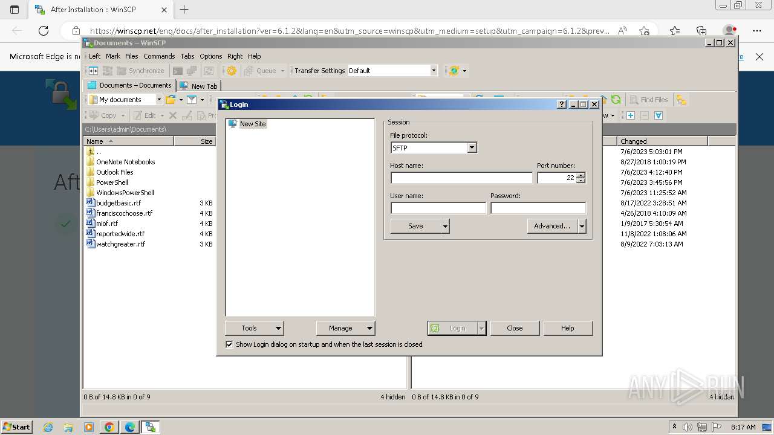The height and width of the screenshot is (435, 774).
Task: Expand the Transfer Settings Default dropdown
Action: pyautogui.click(x=434, y=71)
